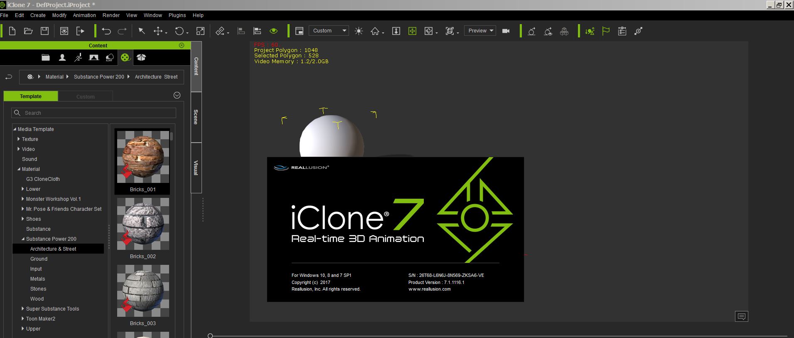Viewport: 794px width, 338px height.
Task: Select the Project folder content category icon
Action: (46, 57)
